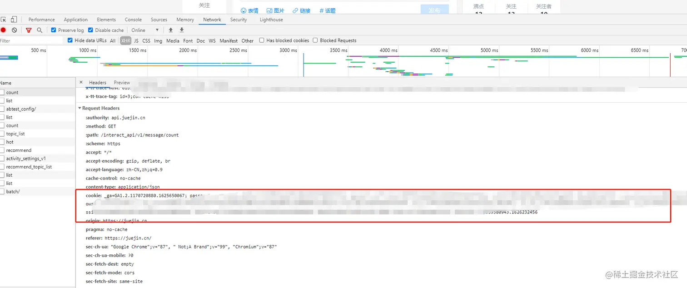Toggle the device toolbar icon
The width and height of the screenshot is (687, 288).
click(14, 20)
